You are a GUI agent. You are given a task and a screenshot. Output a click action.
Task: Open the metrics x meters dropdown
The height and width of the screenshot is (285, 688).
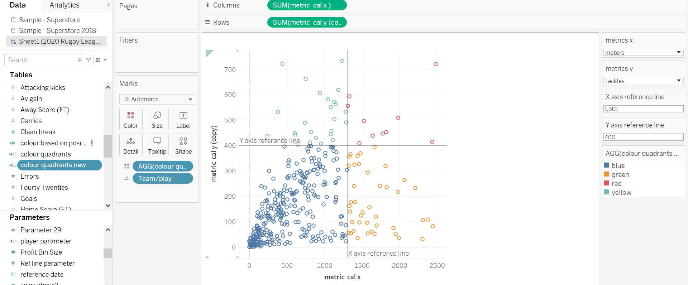[679, 52]
